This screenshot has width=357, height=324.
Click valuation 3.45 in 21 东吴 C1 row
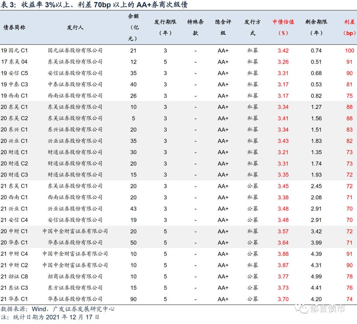(x=283, y=186)
